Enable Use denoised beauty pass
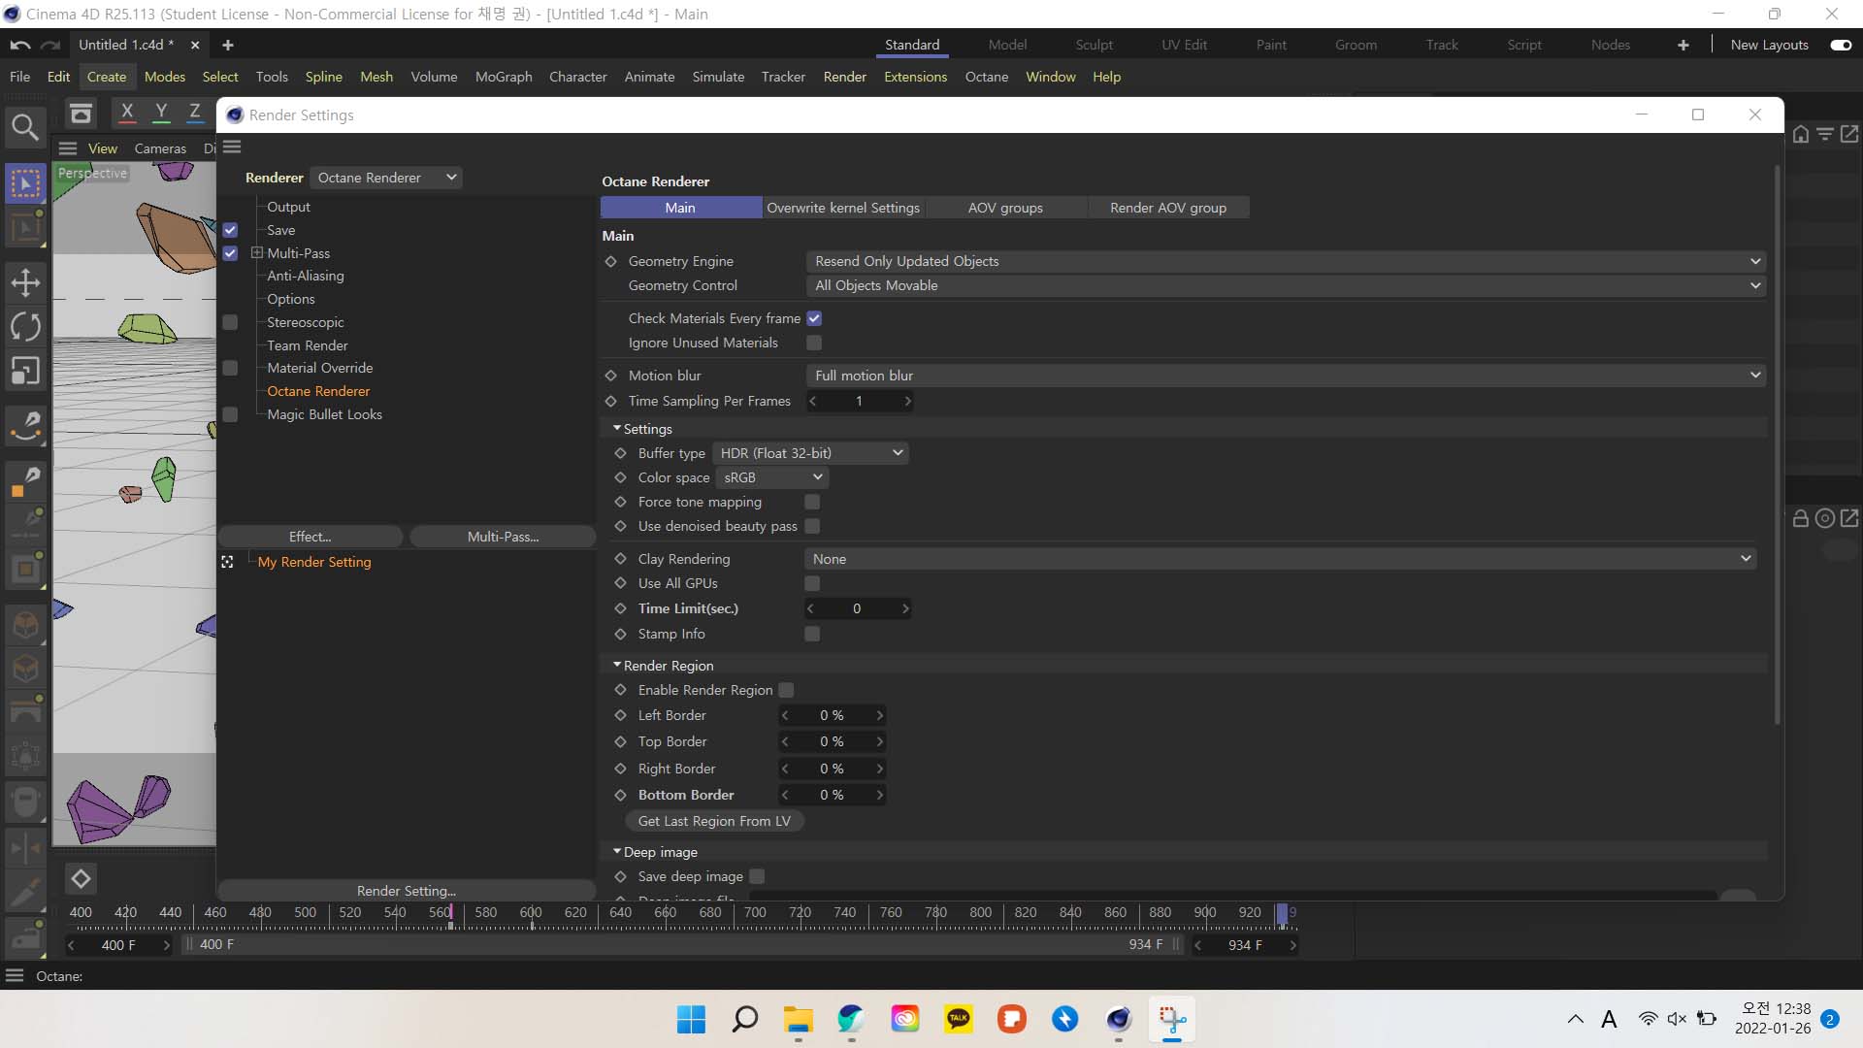The image size is (1863, 1048). point(812,526)
